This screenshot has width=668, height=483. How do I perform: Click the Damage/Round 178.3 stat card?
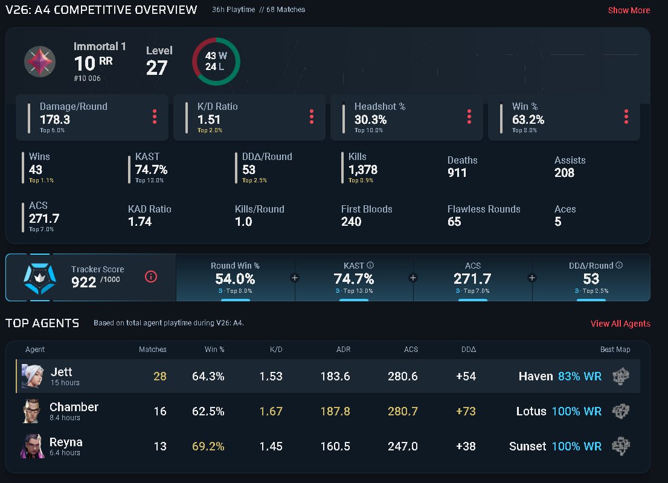pos(92,118)
